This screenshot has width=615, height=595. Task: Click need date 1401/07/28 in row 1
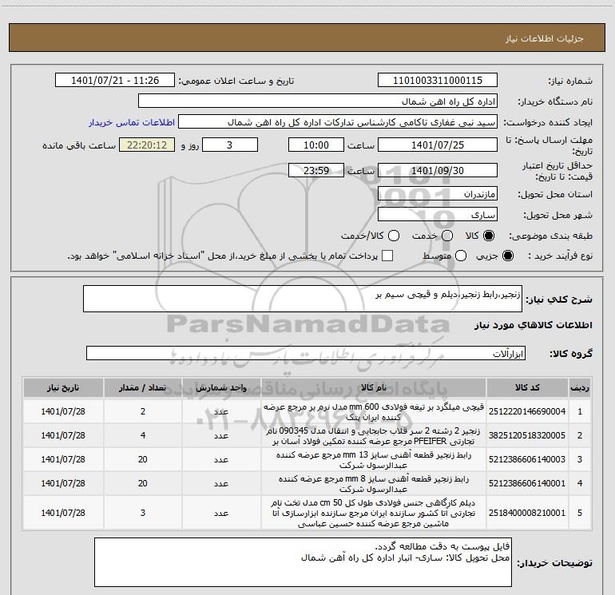(x=63, y=411)
